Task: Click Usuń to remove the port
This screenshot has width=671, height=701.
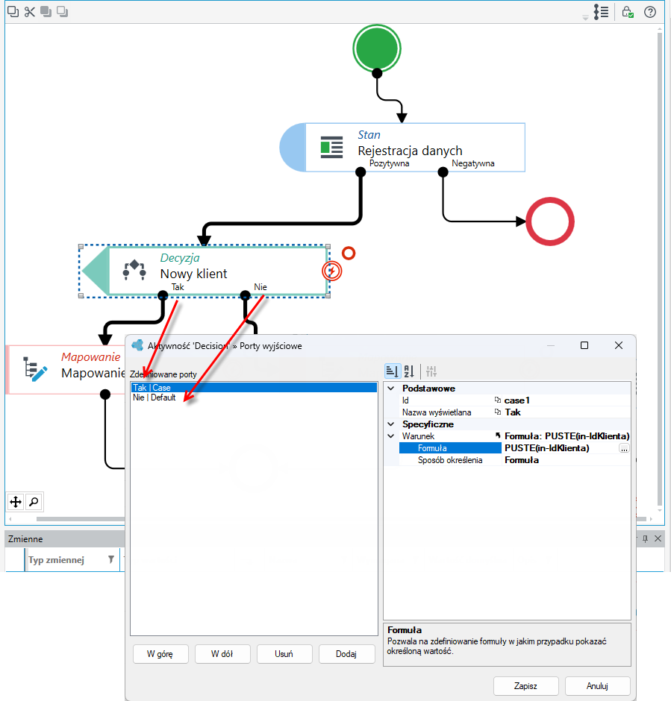Action: [284, 654]
